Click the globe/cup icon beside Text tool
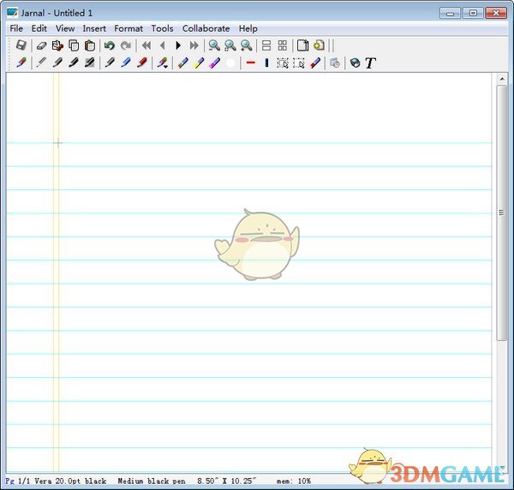Screen dimensions: 514x490 [x=355, y=63]
